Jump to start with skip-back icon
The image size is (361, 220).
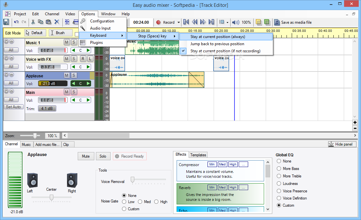click(186, 22)
